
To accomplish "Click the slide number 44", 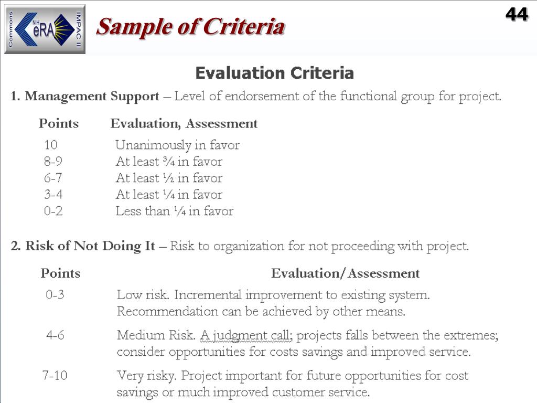I will click(x=517, y=15).
